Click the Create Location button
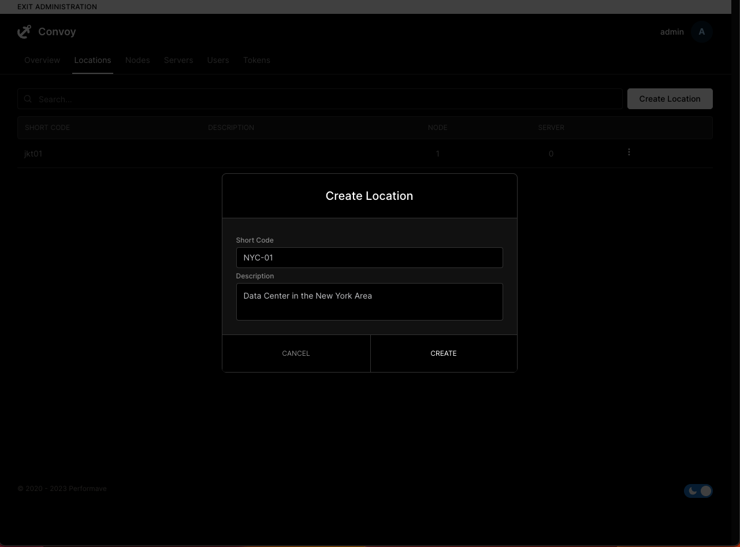 point(670,99)
